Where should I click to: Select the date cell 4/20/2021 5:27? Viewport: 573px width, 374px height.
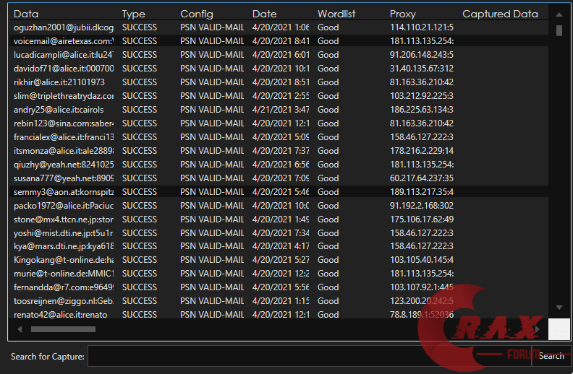281,260
